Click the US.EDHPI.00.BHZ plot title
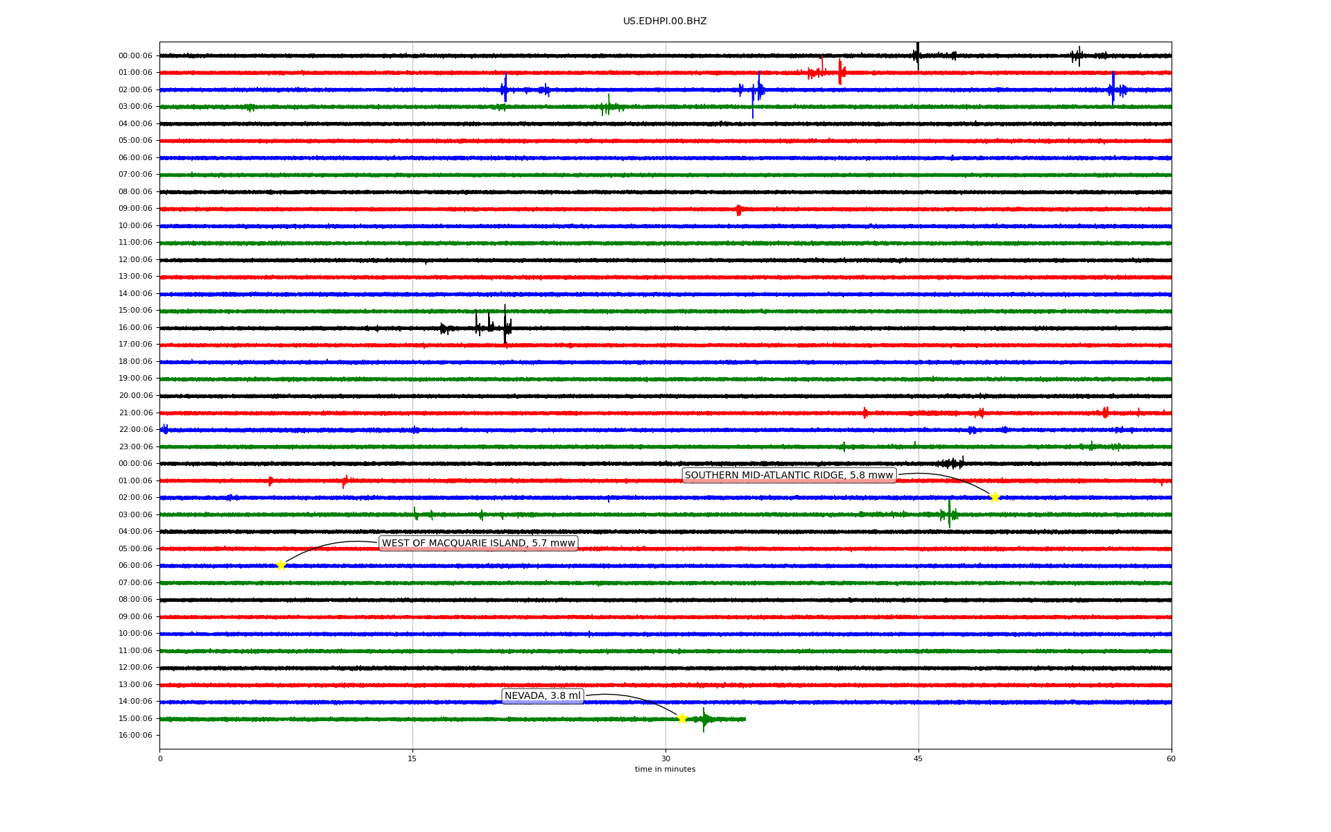Screen dimensions: 1331x832 pos(665,21)
